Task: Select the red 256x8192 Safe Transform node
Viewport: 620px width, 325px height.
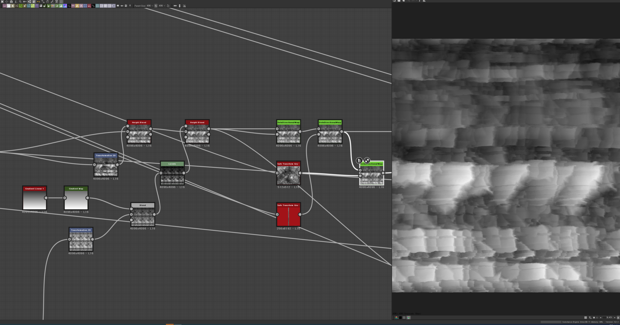Action: (288, 215)
